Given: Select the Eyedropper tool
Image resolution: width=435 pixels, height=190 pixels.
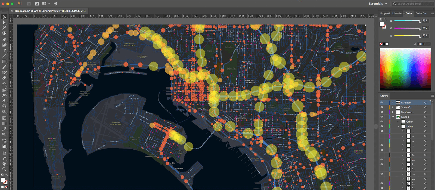Looking at the screenshot, I should pos(4,129).
